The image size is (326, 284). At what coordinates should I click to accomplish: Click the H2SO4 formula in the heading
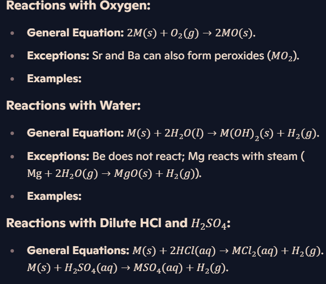click(209, 224)
